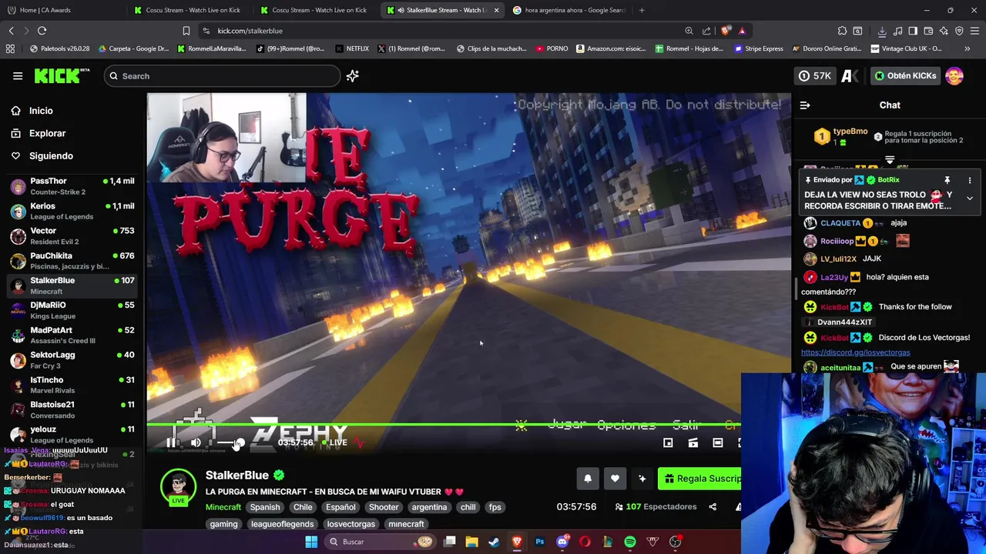Expand the gift leaderboard chevron
Viewport: 986px width, 554px height.
pos(890,160)
